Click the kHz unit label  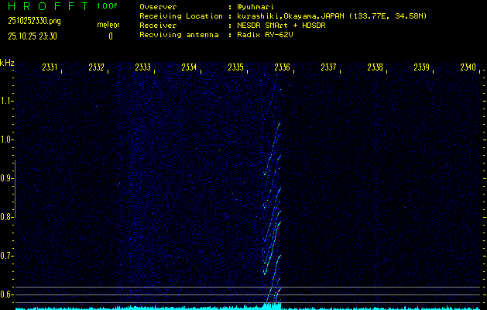(x=7, y=63)
